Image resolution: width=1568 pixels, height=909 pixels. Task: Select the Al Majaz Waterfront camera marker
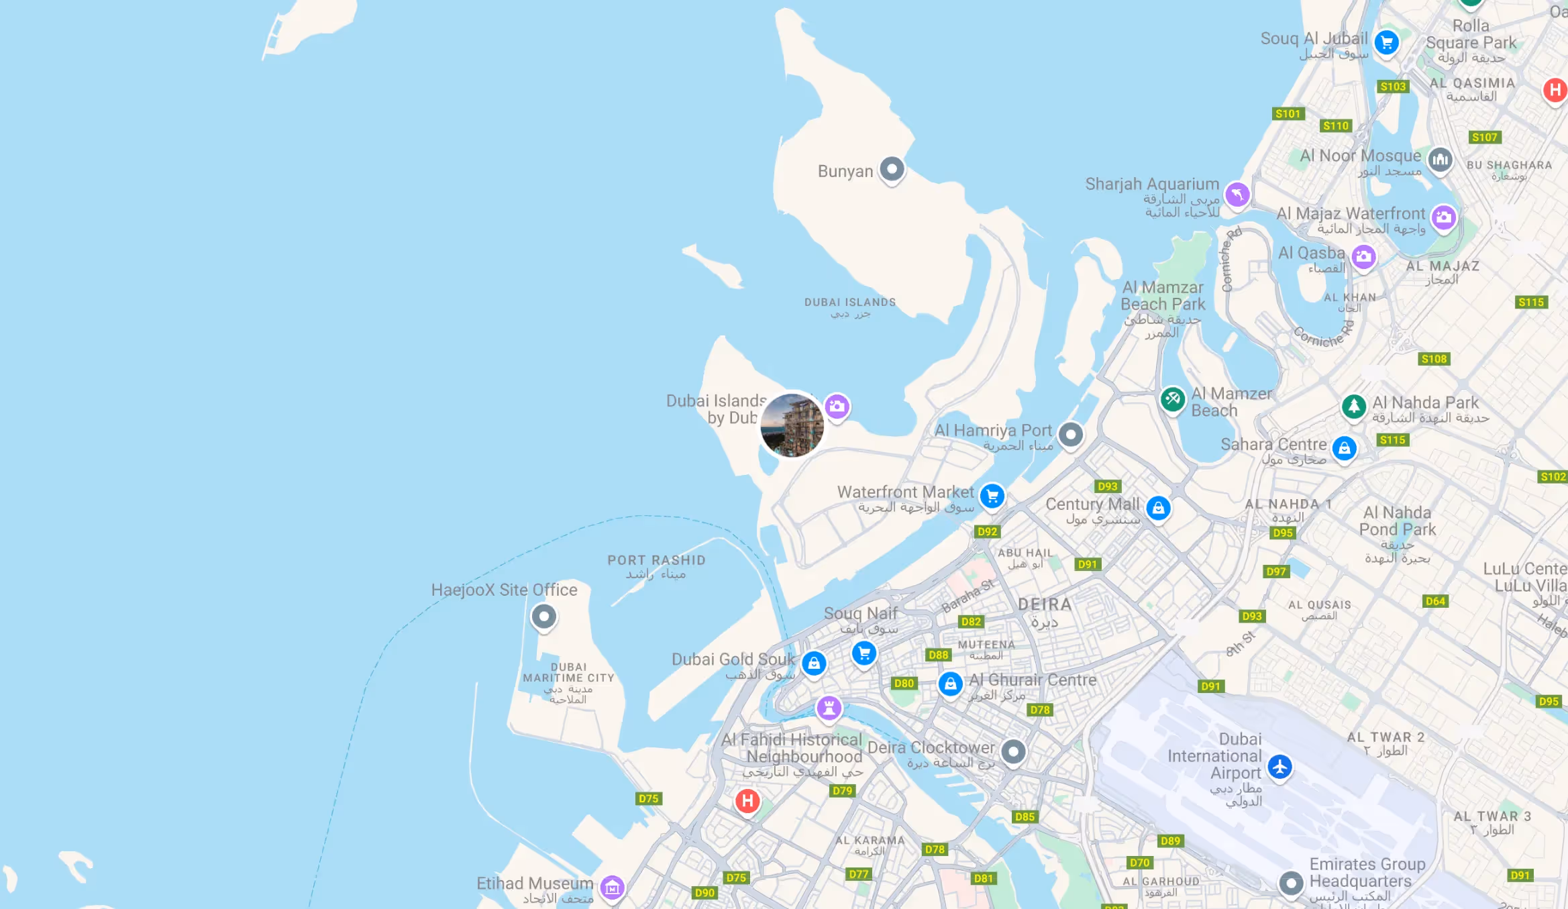(x=1444, y=217)
